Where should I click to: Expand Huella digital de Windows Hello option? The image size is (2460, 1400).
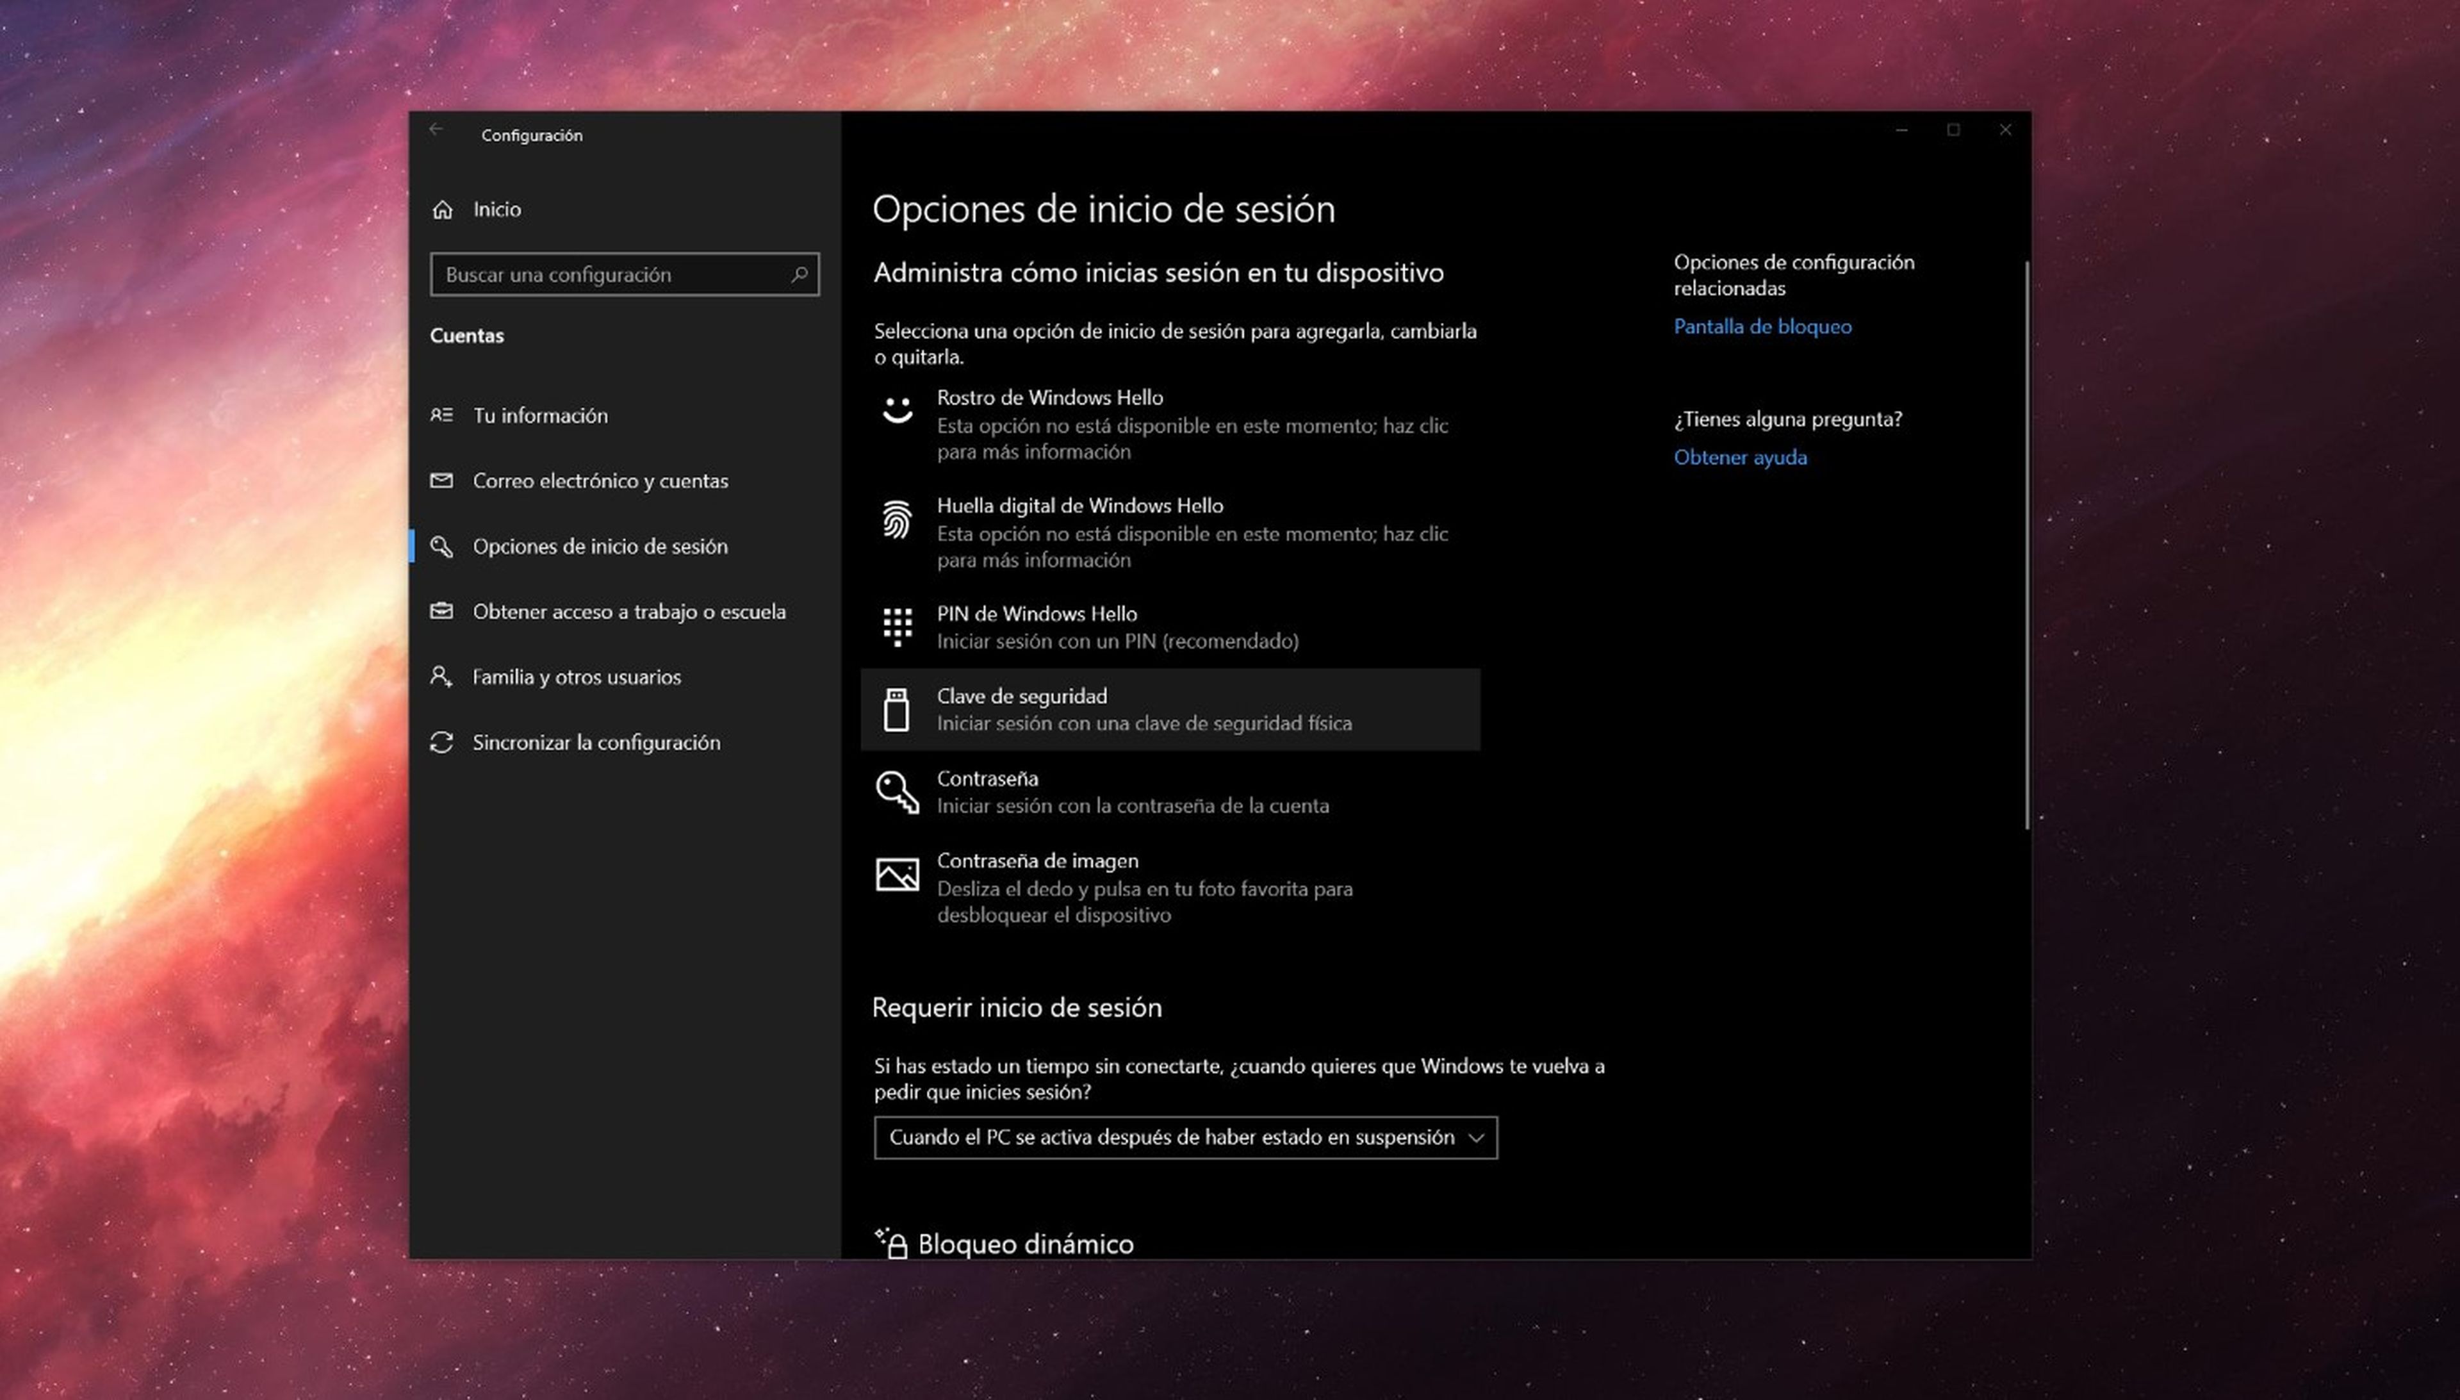(1171, 532)
